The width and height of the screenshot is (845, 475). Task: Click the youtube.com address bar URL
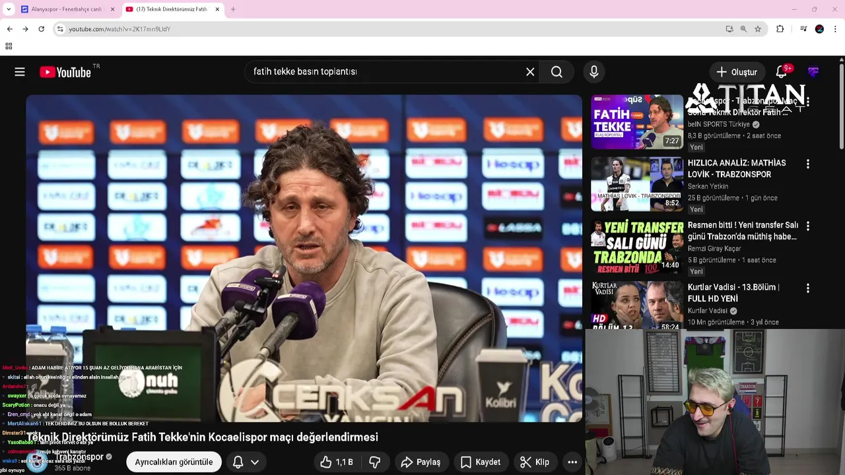[119, 29]
